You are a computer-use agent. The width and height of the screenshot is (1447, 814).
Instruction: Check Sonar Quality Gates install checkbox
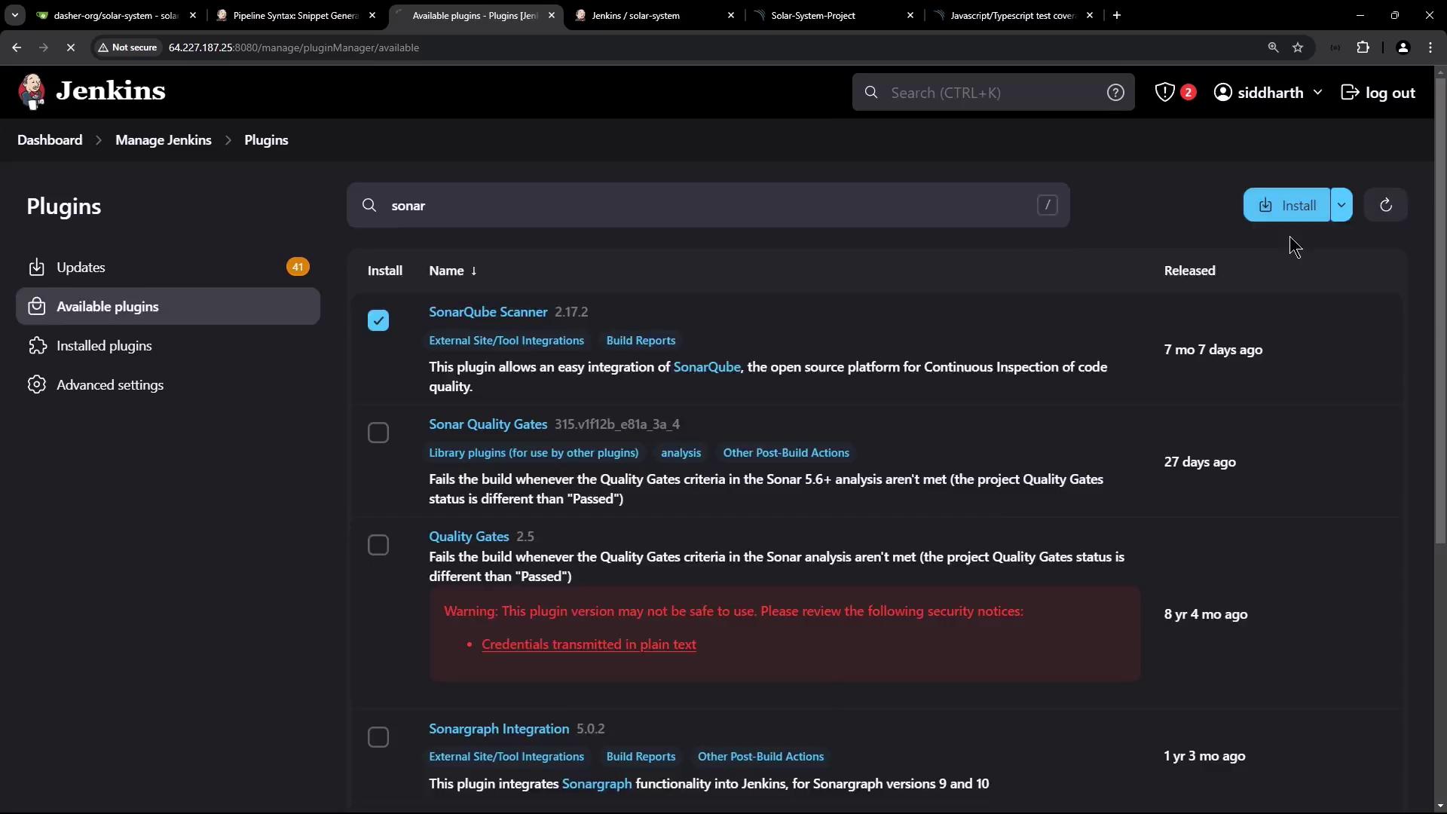click(378, 433)
